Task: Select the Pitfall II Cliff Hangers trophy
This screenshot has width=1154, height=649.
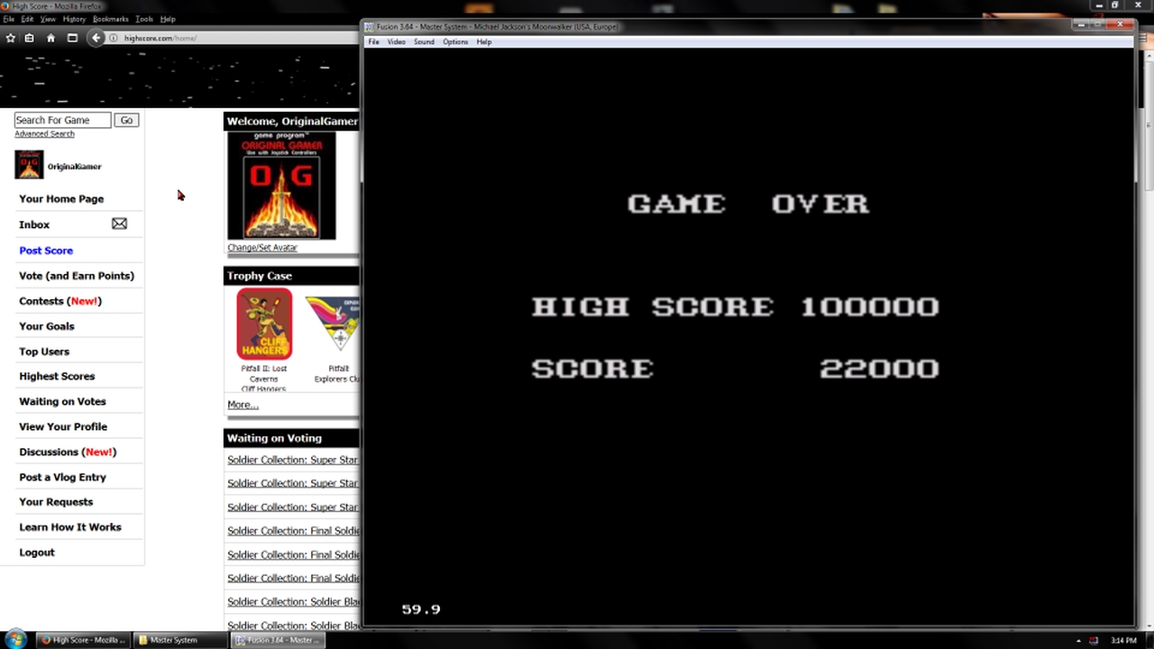Action: click(263, 324)
